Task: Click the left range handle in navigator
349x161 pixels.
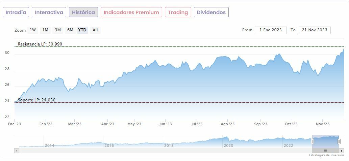Action: pos(312,141)
